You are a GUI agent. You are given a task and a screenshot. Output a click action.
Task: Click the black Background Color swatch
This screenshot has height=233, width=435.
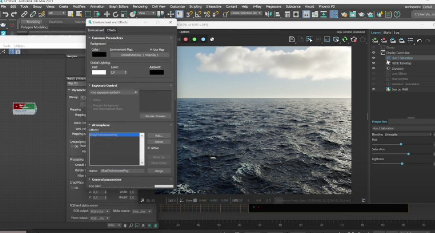99,55
